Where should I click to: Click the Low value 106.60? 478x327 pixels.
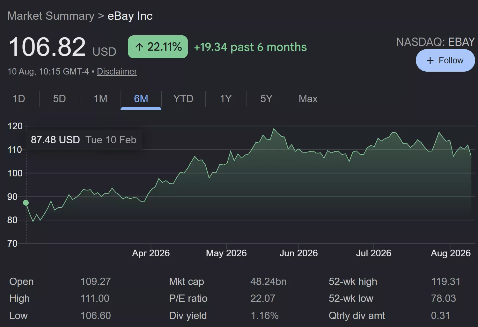[x=96, y=316]
